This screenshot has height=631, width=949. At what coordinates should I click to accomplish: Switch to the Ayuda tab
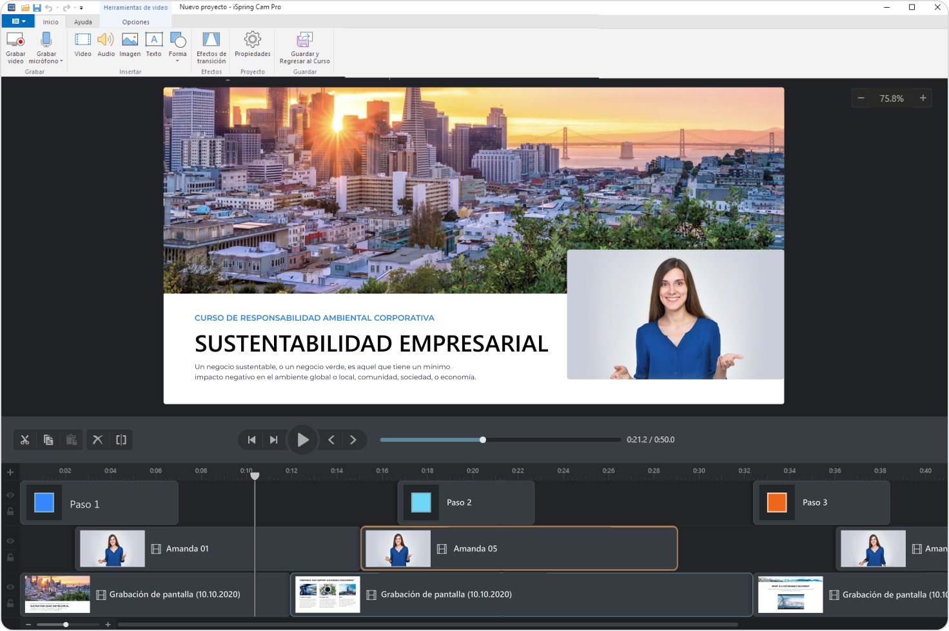click(x=83, y=21)
